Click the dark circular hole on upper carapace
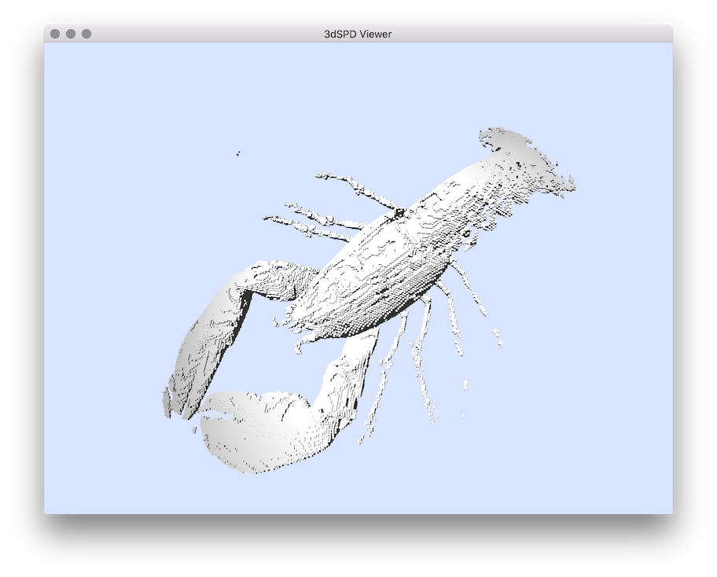The width and height of the screenshot is (717, 577). click(x=399, y=213)
